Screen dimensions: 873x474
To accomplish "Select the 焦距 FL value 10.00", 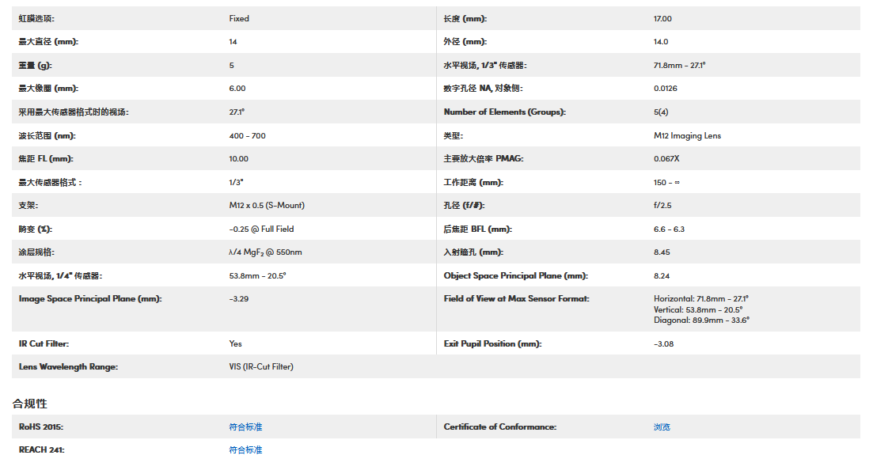I will pos(238,159).
